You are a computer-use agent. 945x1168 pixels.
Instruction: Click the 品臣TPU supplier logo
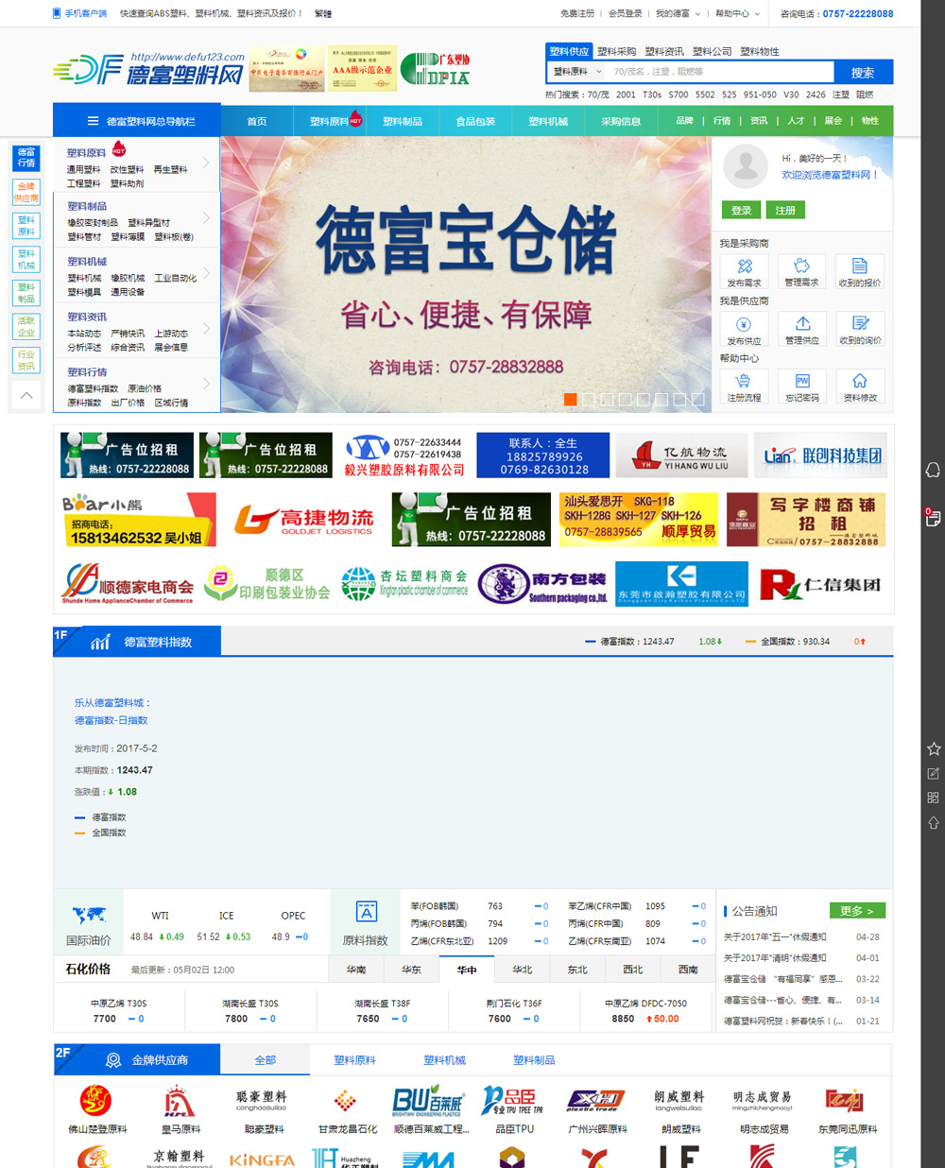[513, 1101]
